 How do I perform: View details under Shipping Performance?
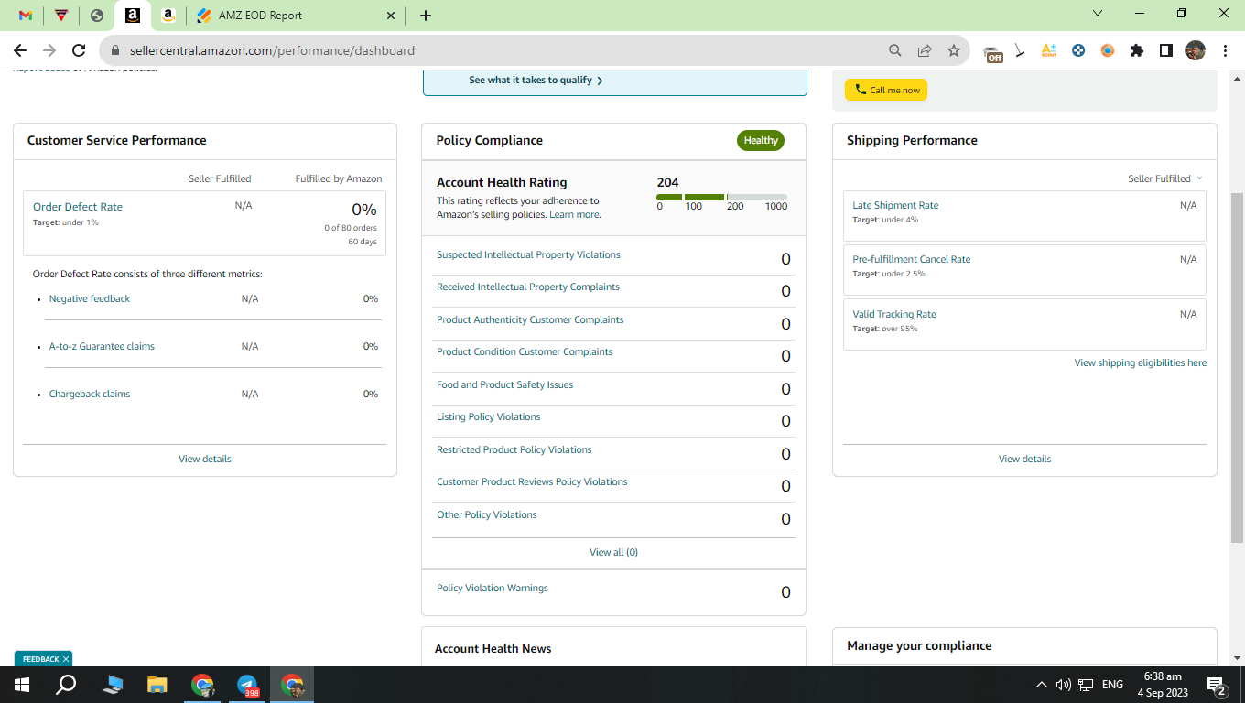[x=1025, y=459]
